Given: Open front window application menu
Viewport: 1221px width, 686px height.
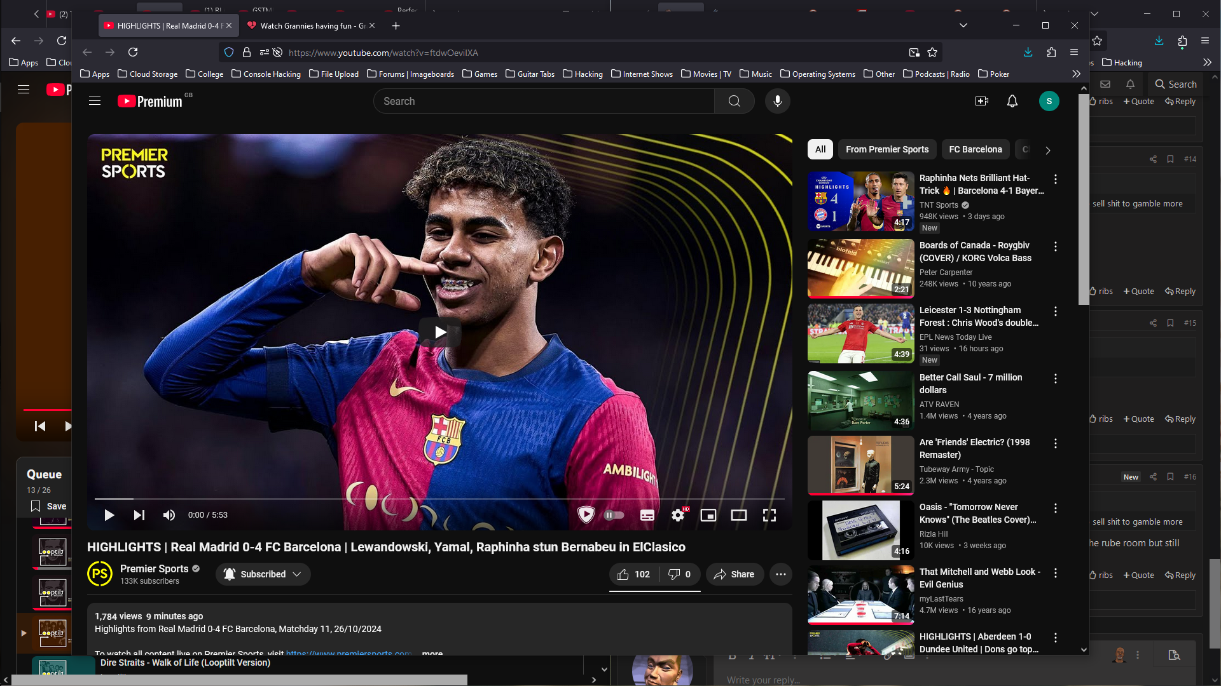Looking at the screenshot, I should (1074, 52).
